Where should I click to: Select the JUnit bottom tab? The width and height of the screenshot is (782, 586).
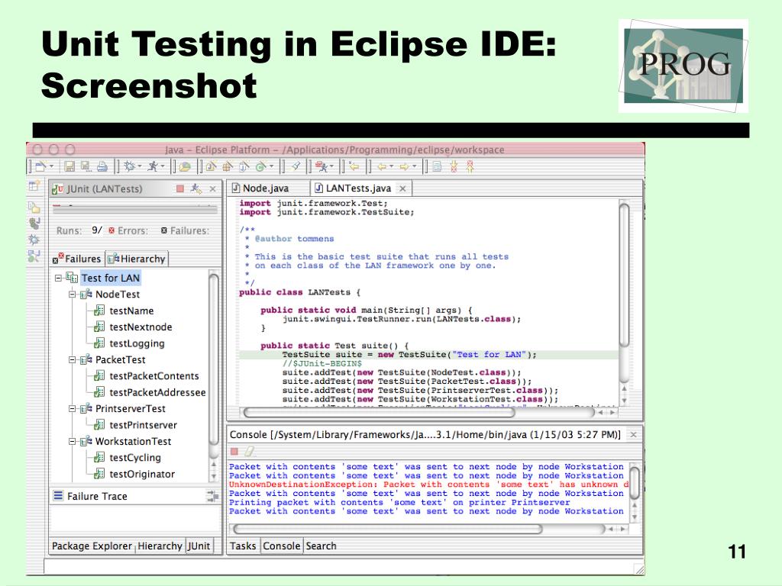tap(199, 546)
